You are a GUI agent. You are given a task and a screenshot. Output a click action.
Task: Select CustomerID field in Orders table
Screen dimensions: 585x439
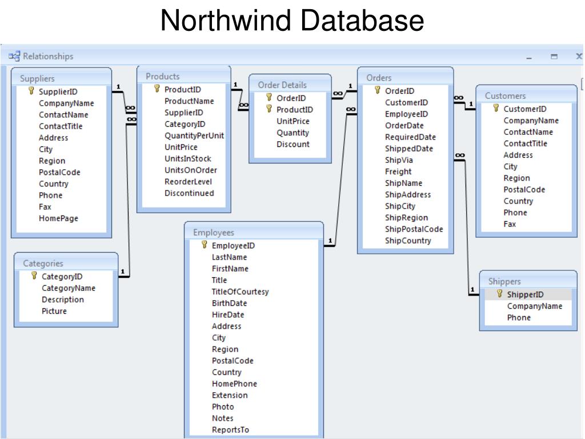[406, 103]
